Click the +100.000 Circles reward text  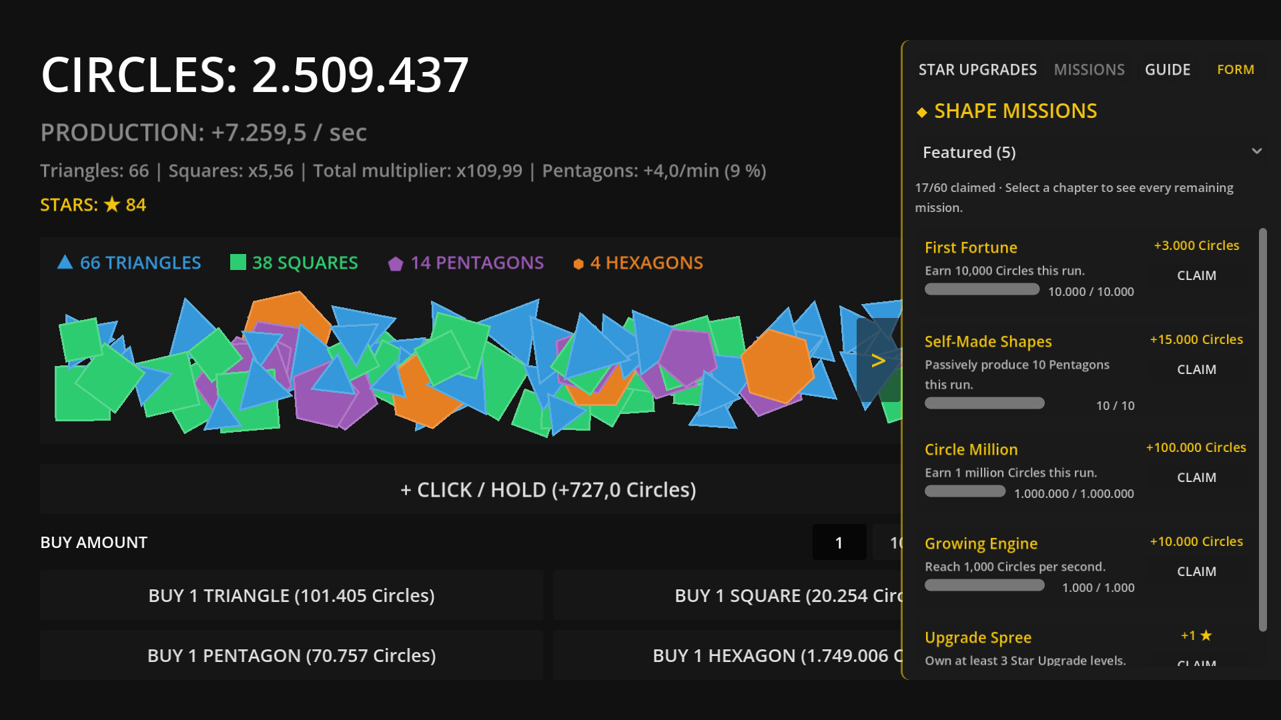1196,447
